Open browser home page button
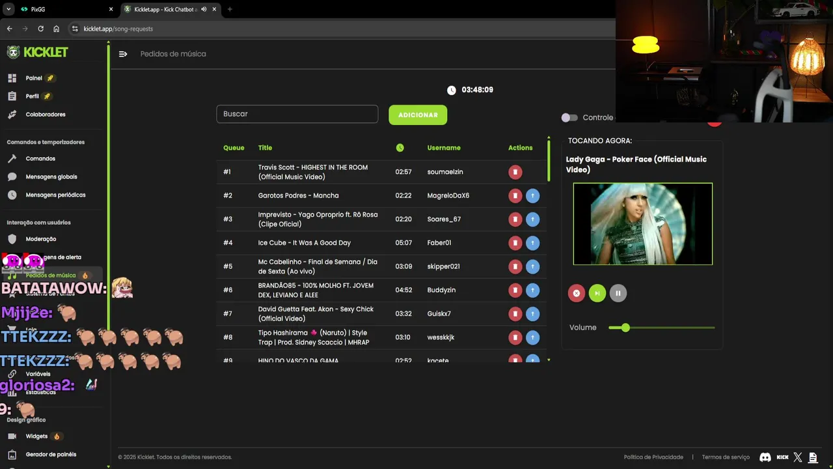The width and height of the screenshot is (833, 469). 57,29
